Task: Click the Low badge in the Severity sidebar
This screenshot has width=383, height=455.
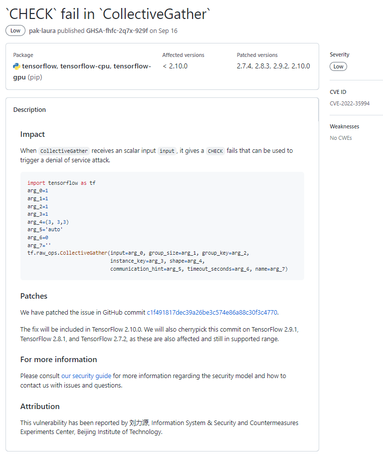Action: tap(338, 66)
